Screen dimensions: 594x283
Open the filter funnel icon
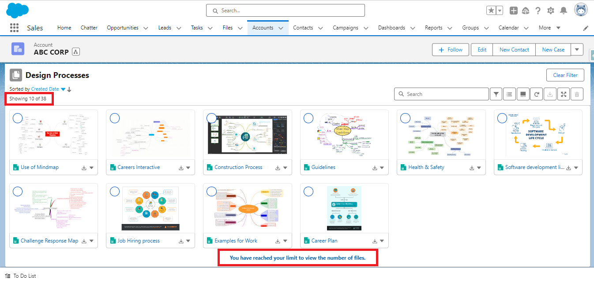point(496,94)
